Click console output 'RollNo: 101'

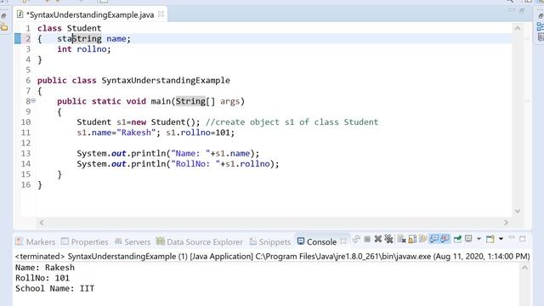[42, 278]
